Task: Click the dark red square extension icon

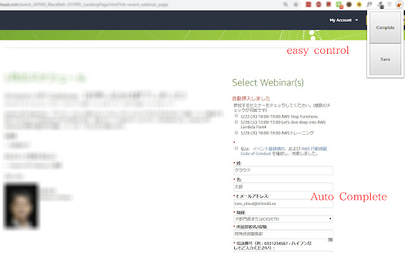Action: tap(328, 4)
